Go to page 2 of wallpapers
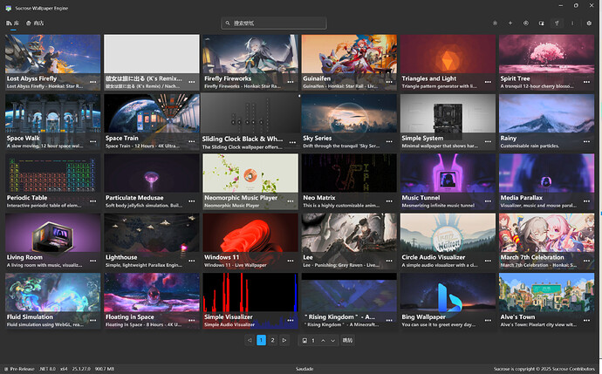Viewport: 602px width, 374px height. tap(272, 340)
